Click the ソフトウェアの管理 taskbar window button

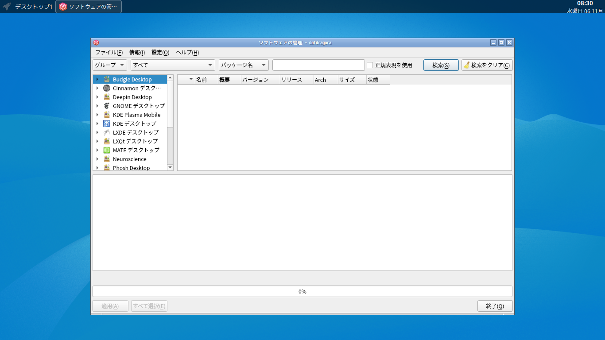89,7
